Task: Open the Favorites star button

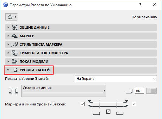Action: point(11,17)
